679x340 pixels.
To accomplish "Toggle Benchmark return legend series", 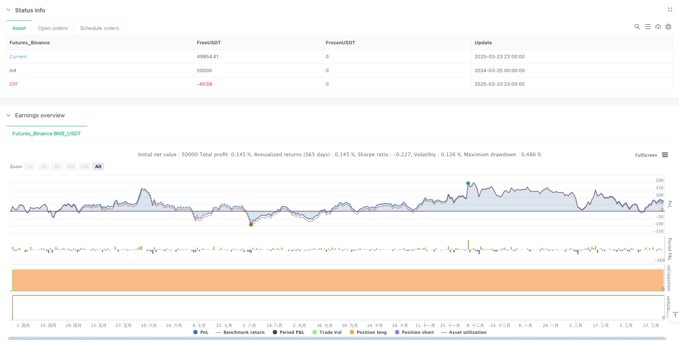I will [240, 332].
